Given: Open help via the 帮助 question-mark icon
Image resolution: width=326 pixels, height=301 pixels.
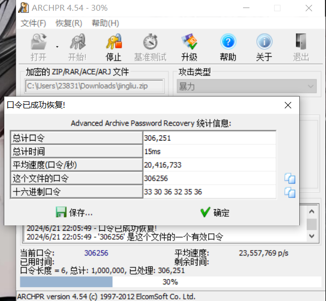Looking at the screenshot, I should pos(228,42).
